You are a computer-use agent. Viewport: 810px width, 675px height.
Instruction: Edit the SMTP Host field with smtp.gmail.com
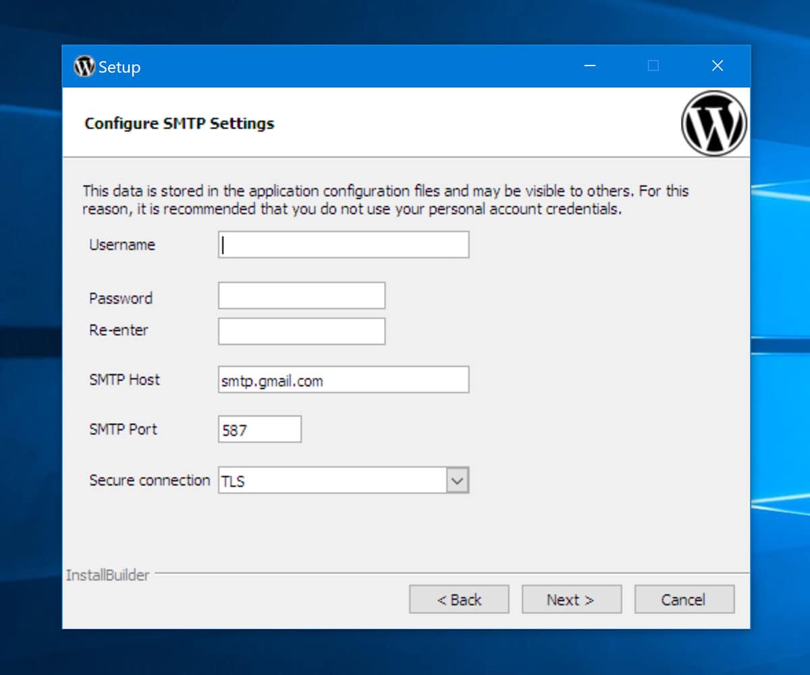[344, 380]
